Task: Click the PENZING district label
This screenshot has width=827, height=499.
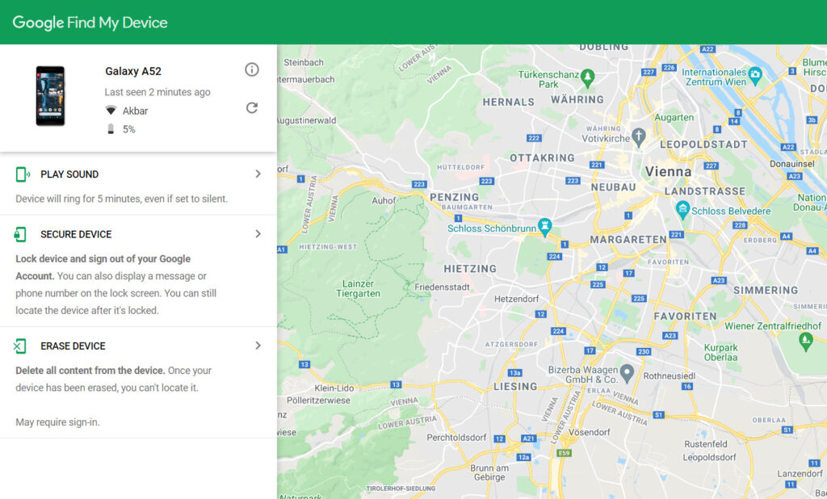Action: (454, 197)
